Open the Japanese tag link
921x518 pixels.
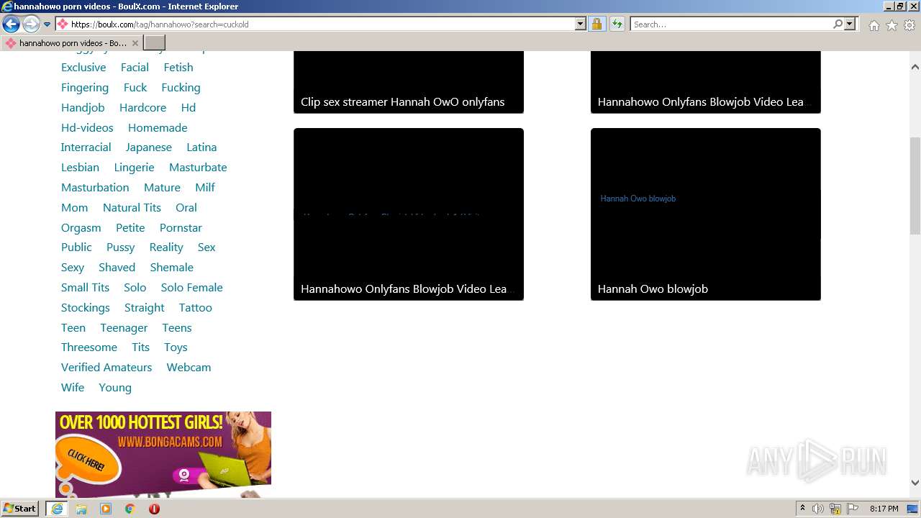[x=149, y=147]
